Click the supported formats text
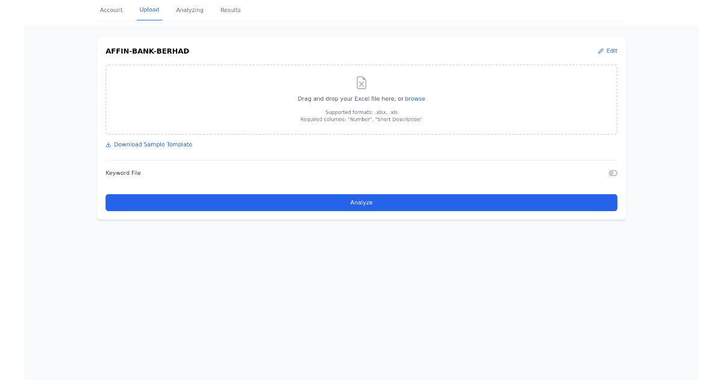The height and width of the screenshot is (380, 723). pyautogui.click(x=361, y=112)
